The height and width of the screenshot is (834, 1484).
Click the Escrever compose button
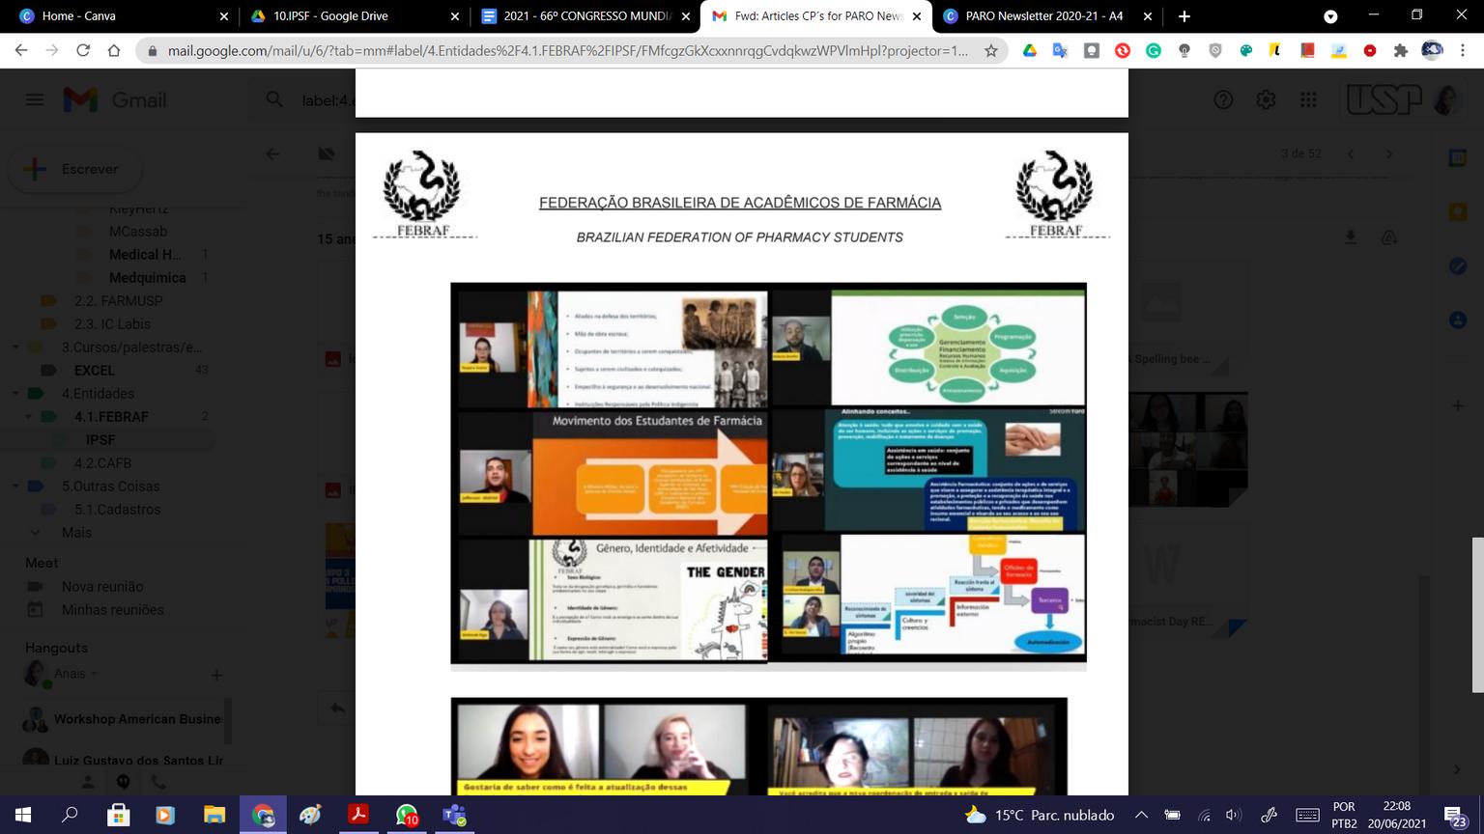click(x=75, y=169)
